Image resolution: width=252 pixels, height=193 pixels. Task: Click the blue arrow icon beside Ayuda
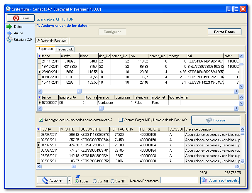(x=9, y=33)
